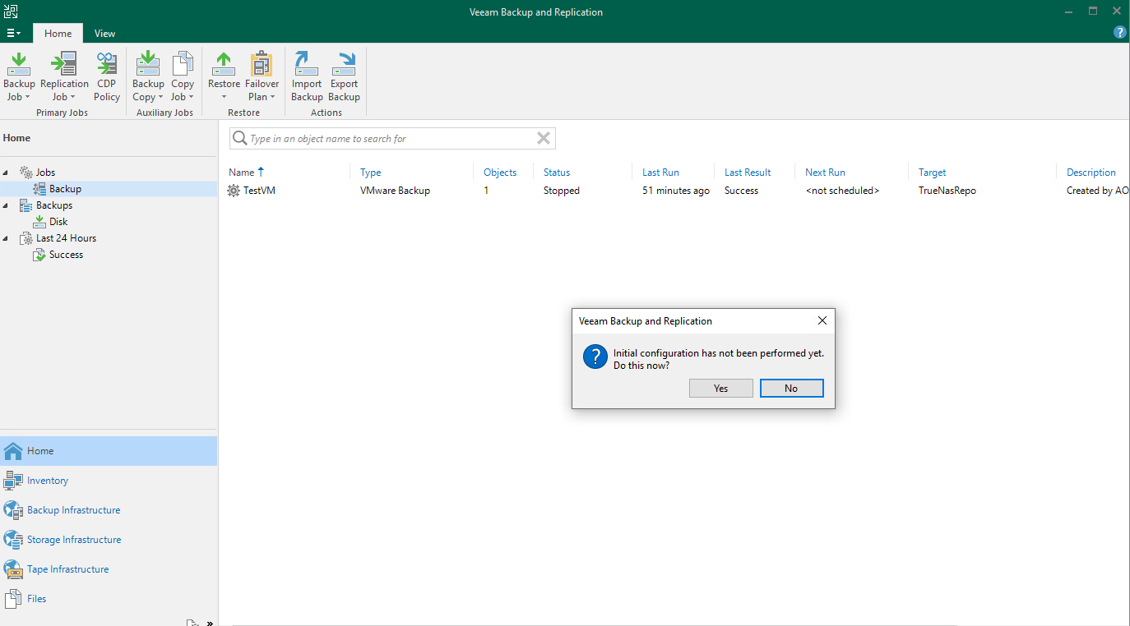Select Disk under Backups

(58, 222)
